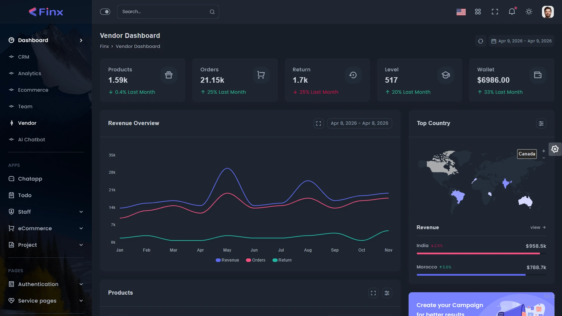
Task: Zoom out on the world map
Action: coord(544,158)
